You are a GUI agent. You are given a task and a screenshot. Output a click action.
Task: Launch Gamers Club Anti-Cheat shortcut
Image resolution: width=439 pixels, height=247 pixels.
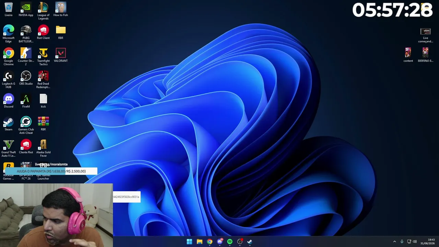point(26,125)
